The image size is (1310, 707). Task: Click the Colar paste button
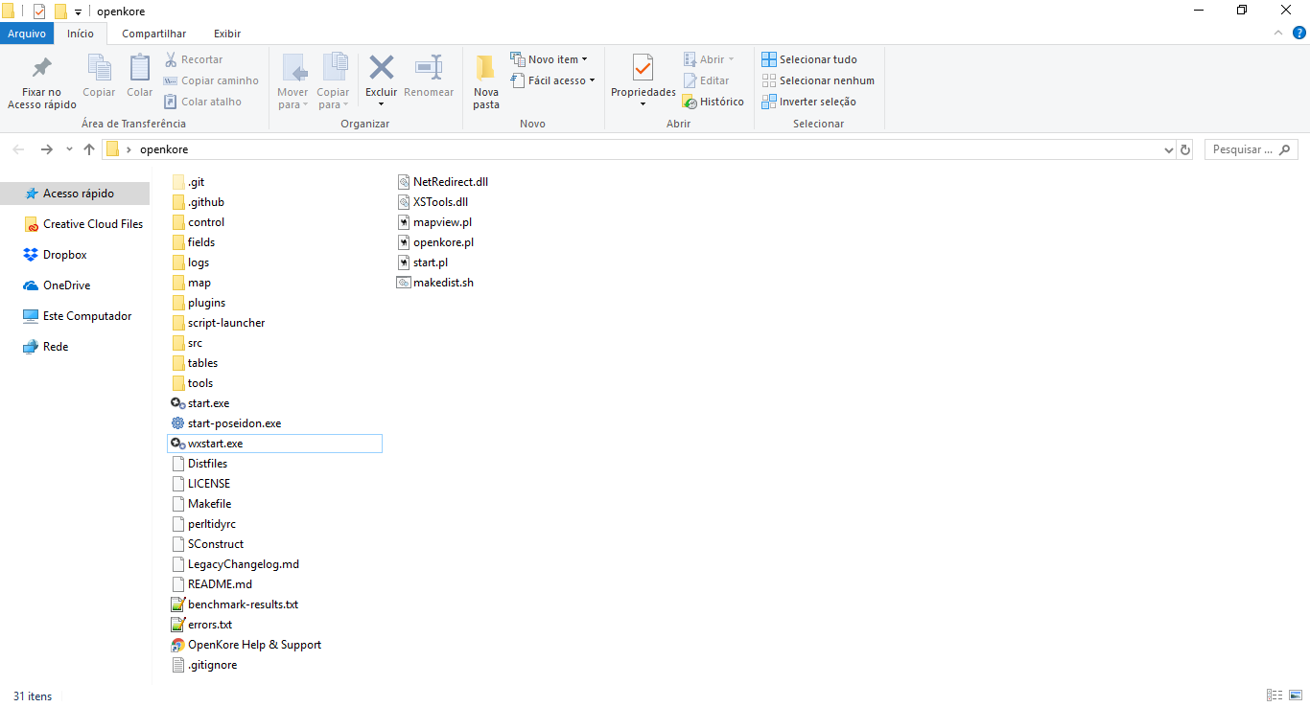coord(140,77)
